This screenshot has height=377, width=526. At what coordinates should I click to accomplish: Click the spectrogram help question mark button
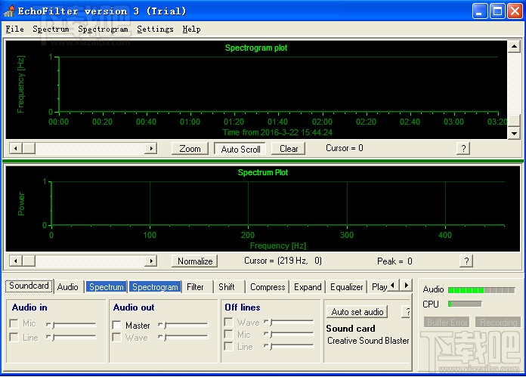tap(463, 148)
